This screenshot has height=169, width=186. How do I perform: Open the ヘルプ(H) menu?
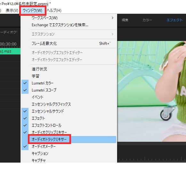coord(54,11)
